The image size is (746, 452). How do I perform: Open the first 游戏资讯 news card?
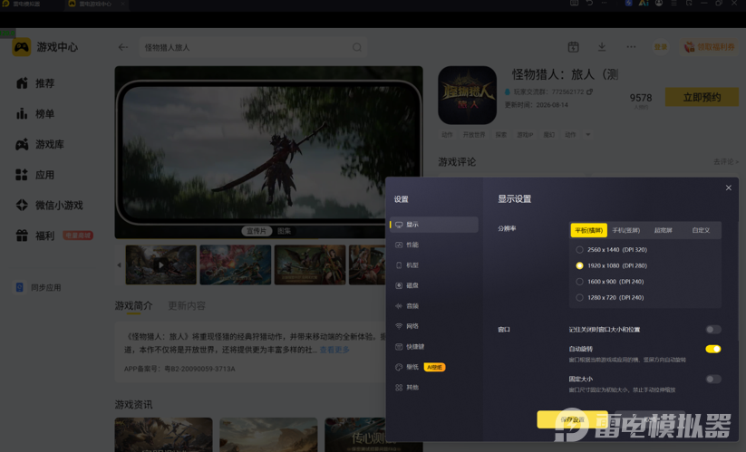point(164,435)
